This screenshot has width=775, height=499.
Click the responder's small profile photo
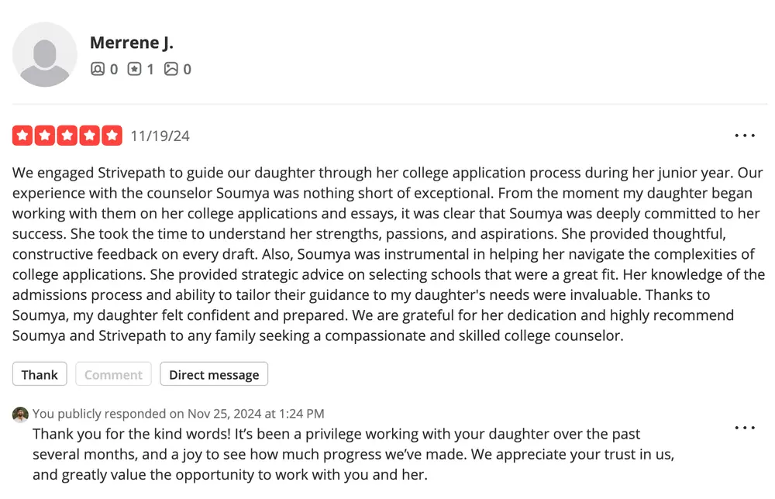[x=20, y=415]
